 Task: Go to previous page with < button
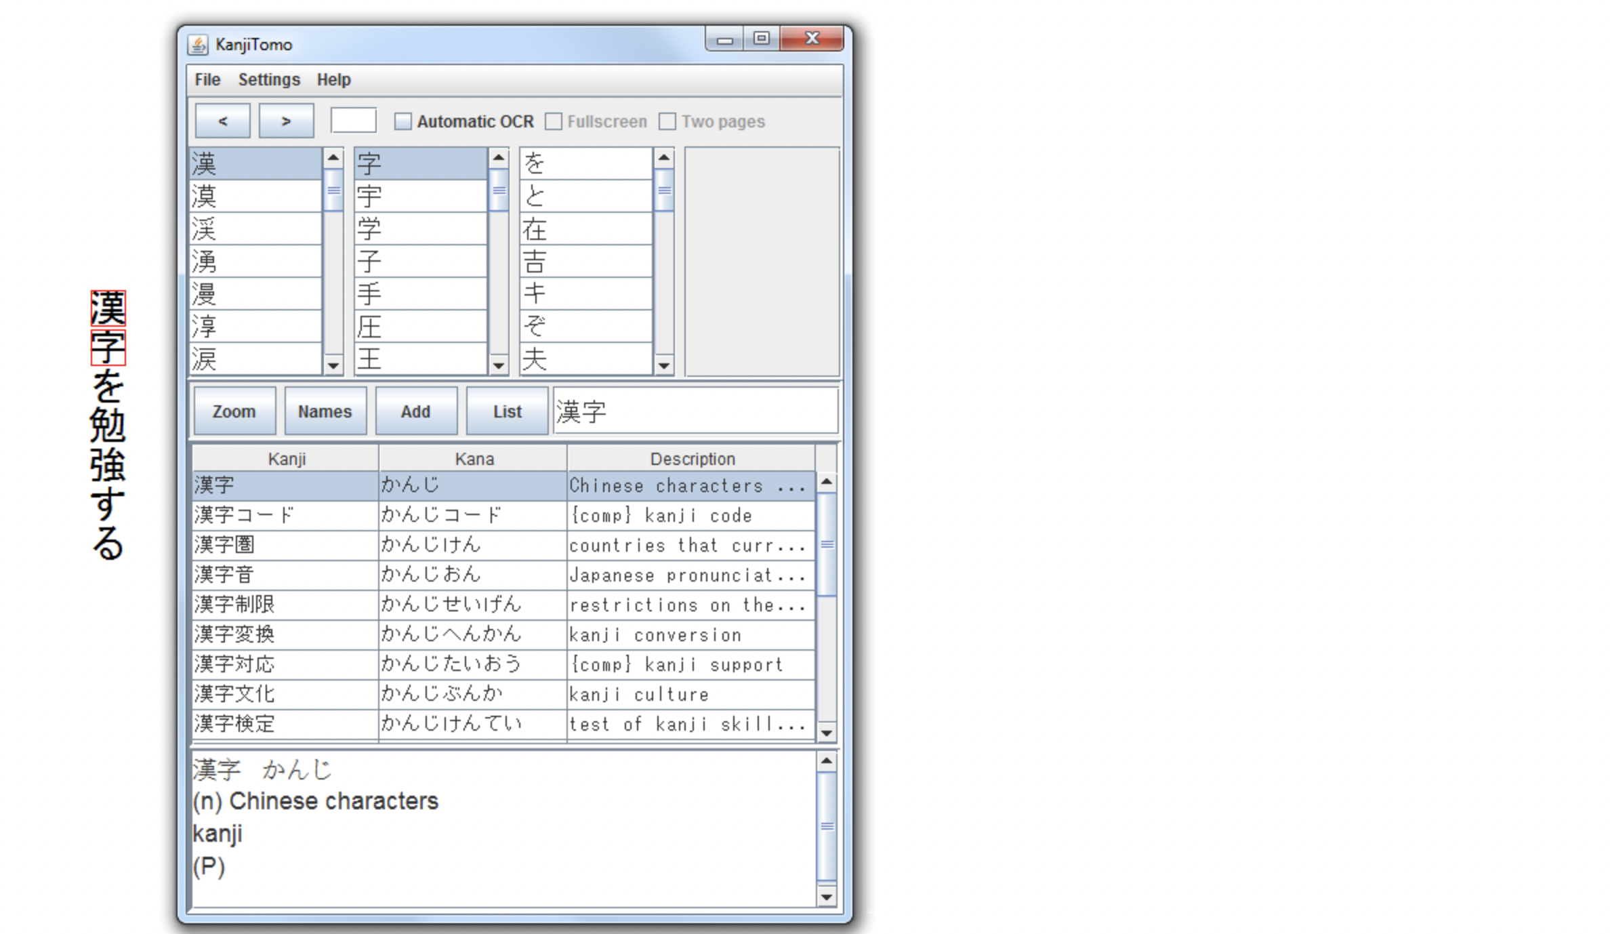pyautogui.click(x=222, y=121)
